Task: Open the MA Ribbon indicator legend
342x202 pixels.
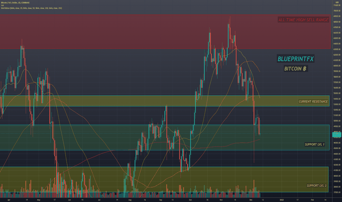Action: pyautogui.click(x=32, y=8)
